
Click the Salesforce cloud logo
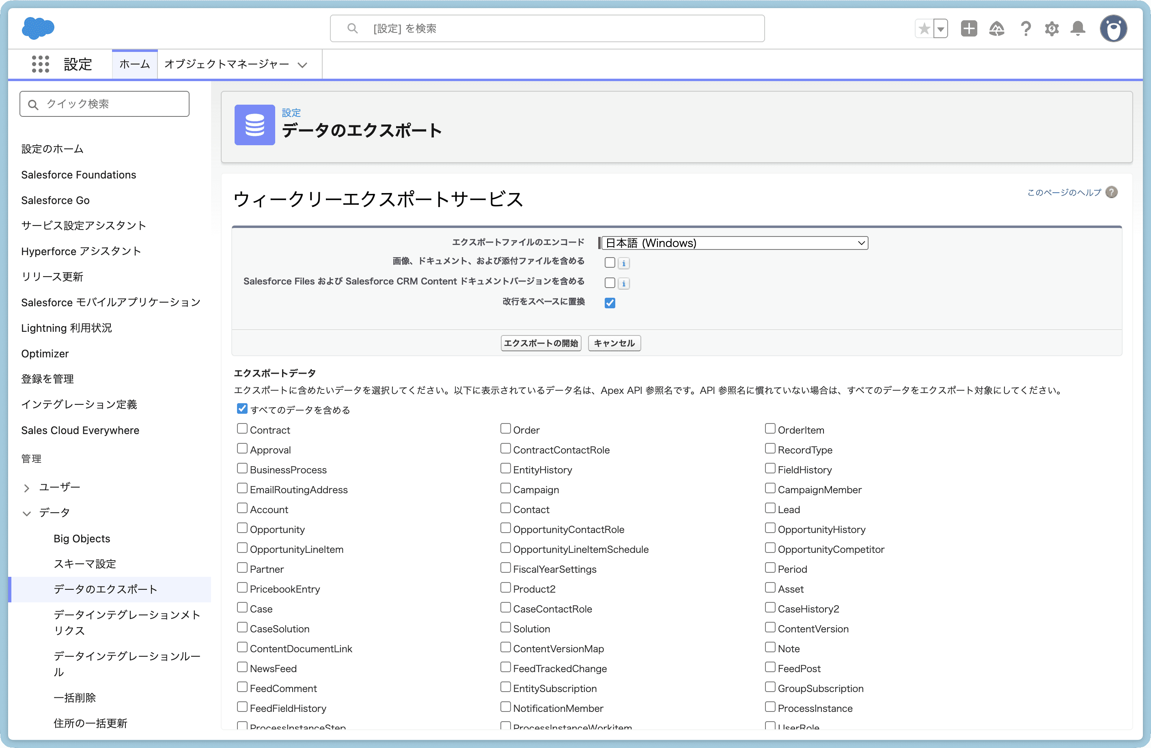pyautogui.click(x=38, y=28)
